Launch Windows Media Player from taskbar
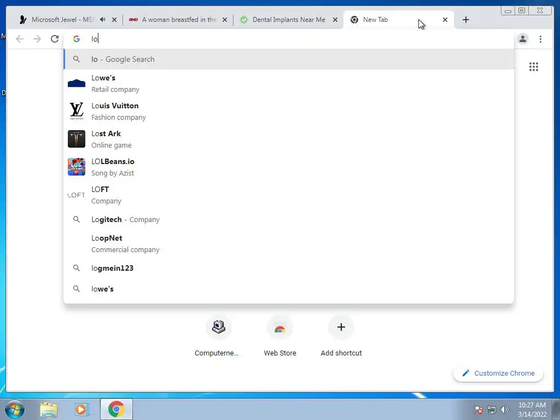Screen dimensions: 560x420 coord(81,409)
